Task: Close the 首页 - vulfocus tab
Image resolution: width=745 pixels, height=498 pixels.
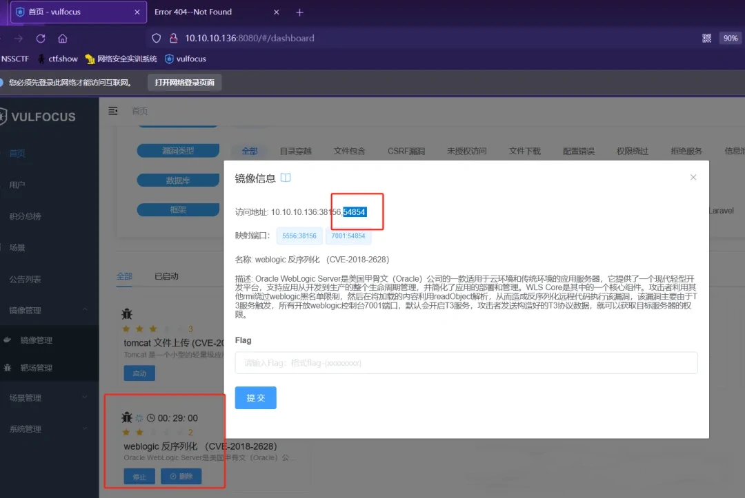Action: (137, 12)
